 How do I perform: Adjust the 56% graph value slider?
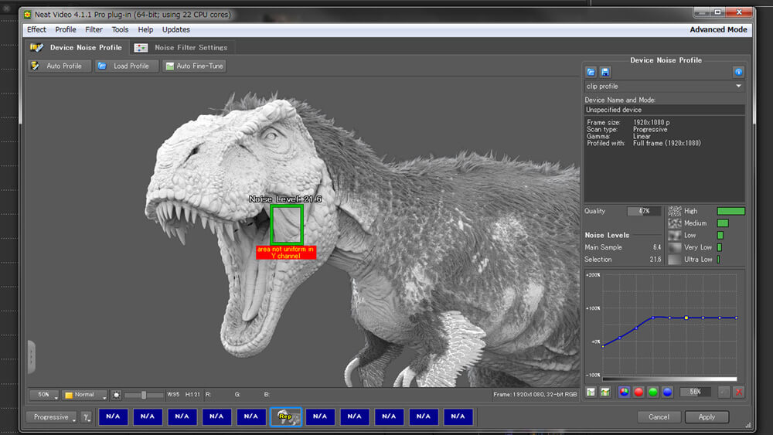pos(695,393)
